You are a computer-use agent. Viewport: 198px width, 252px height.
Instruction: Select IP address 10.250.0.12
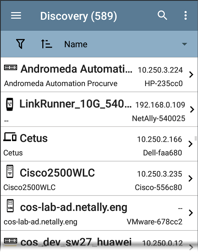[162, 243]
